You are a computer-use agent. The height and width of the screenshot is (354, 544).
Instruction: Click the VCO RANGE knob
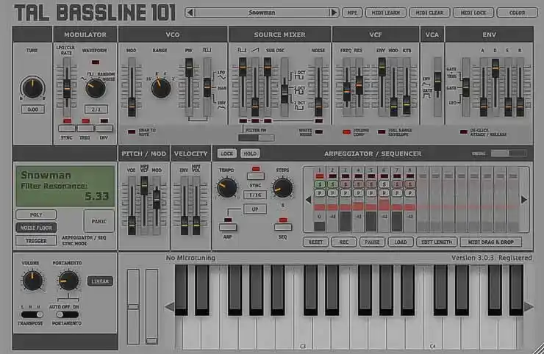(x=161, y=87)
